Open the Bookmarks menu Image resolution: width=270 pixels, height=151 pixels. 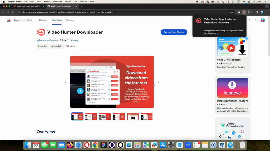point(57,2)
